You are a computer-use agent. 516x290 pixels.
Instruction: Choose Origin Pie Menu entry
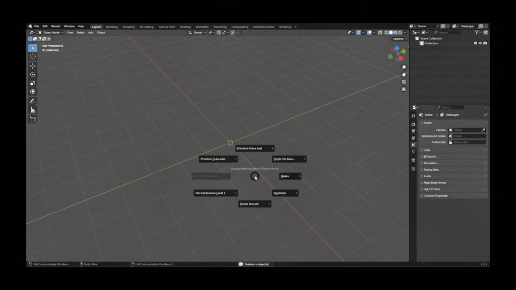click(289, 159)
